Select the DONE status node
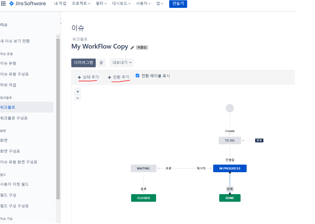 pyautogui.click(x=230, y=198)
